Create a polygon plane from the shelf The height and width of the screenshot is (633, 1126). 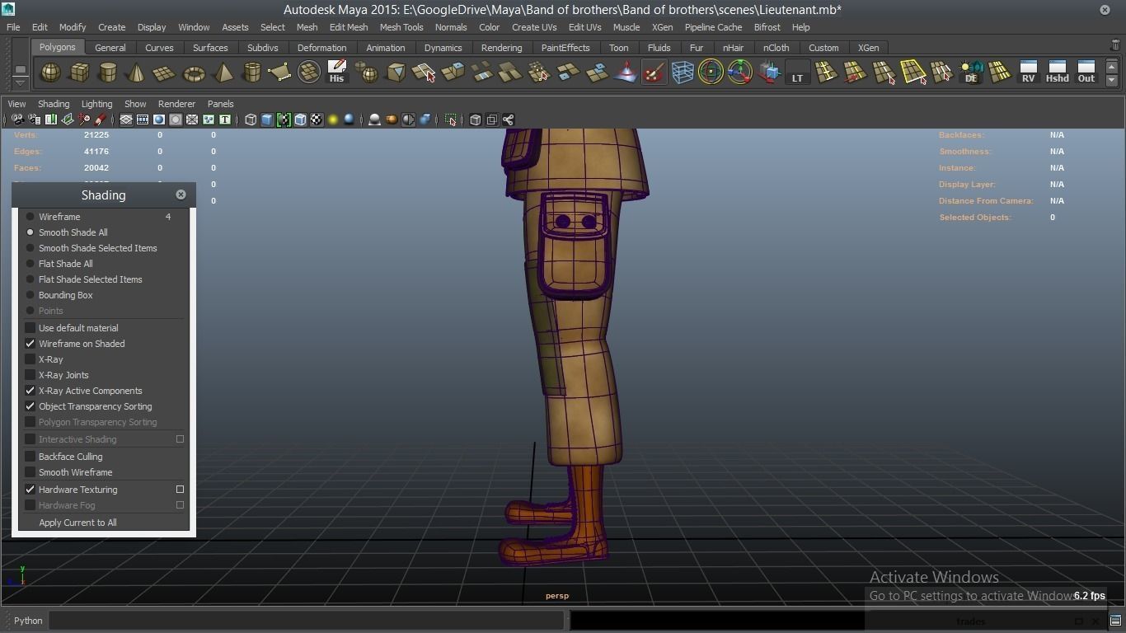point(165,73)
